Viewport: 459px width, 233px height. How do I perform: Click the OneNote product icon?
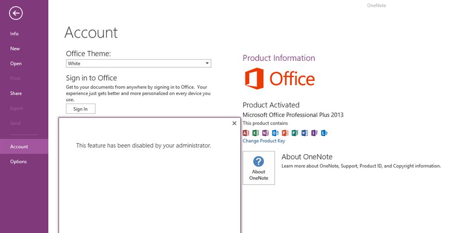265,133
